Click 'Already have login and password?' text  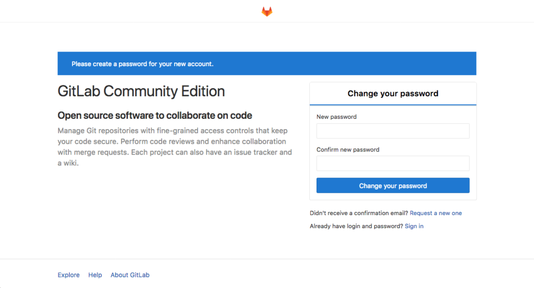[x=356, y=226]
